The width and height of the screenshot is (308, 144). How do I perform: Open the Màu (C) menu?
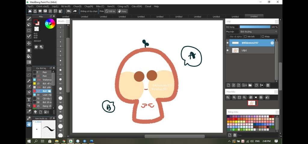100,6
